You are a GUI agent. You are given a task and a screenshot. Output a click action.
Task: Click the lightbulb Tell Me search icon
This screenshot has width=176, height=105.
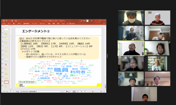click(x=67, y=24)
